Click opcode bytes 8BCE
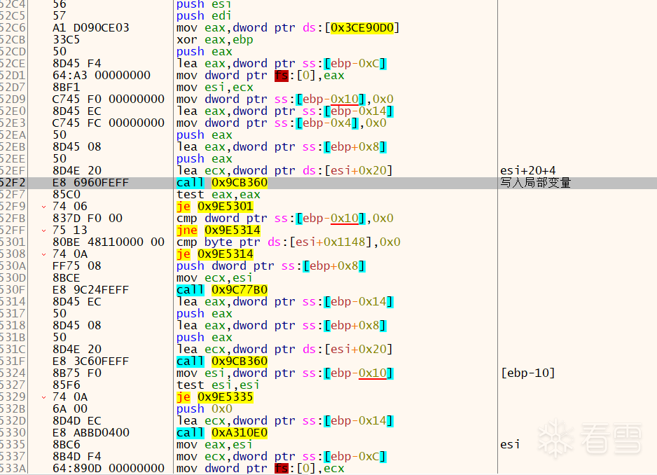 [x=67, y=278]
